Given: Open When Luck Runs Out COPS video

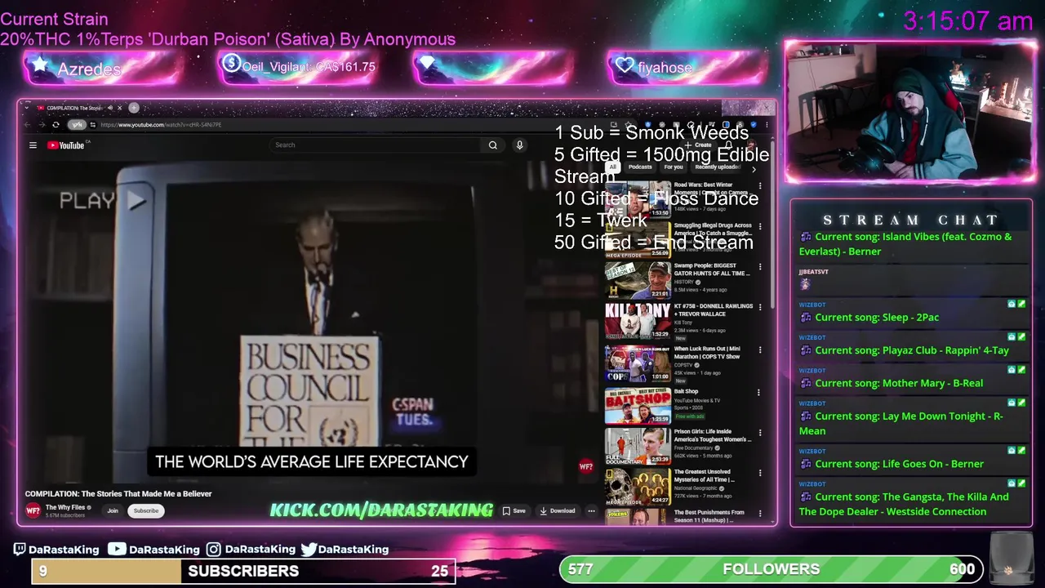Looking at the screenshot, I should (x=638, y=363).
